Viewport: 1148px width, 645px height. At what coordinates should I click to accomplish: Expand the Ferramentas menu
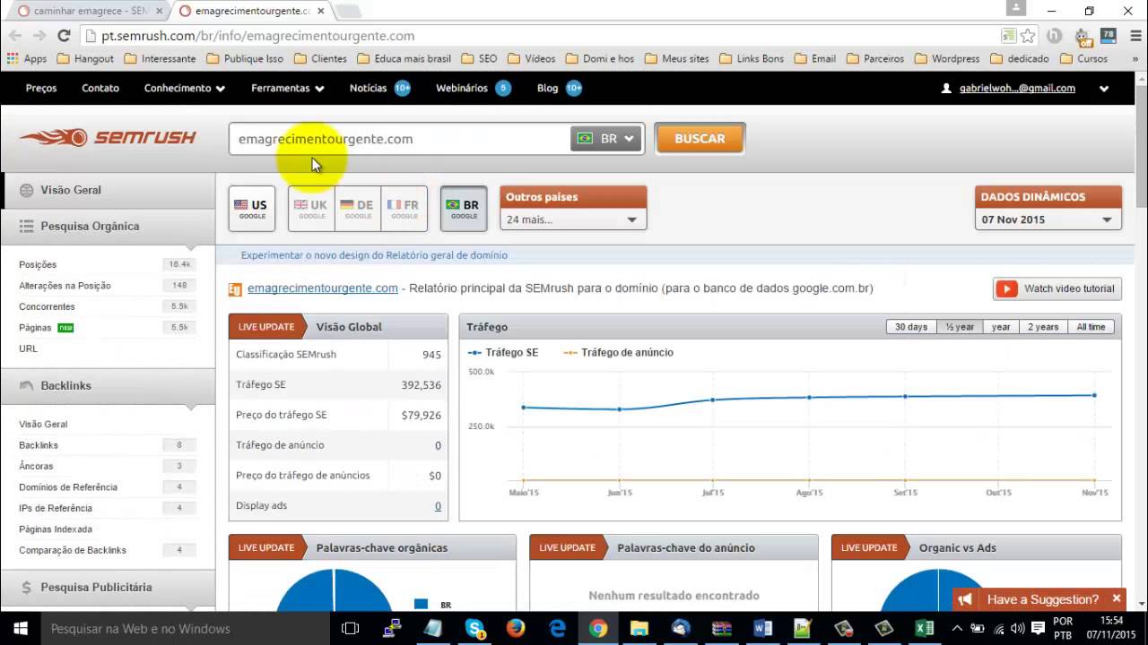coord(287,89)
